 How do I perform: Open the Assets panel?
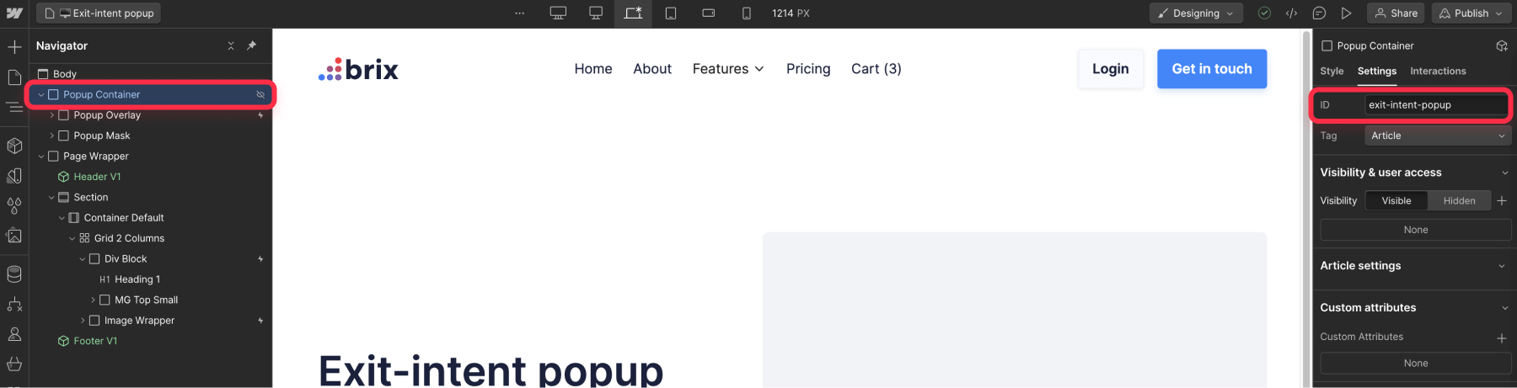[x=14, y=236]
